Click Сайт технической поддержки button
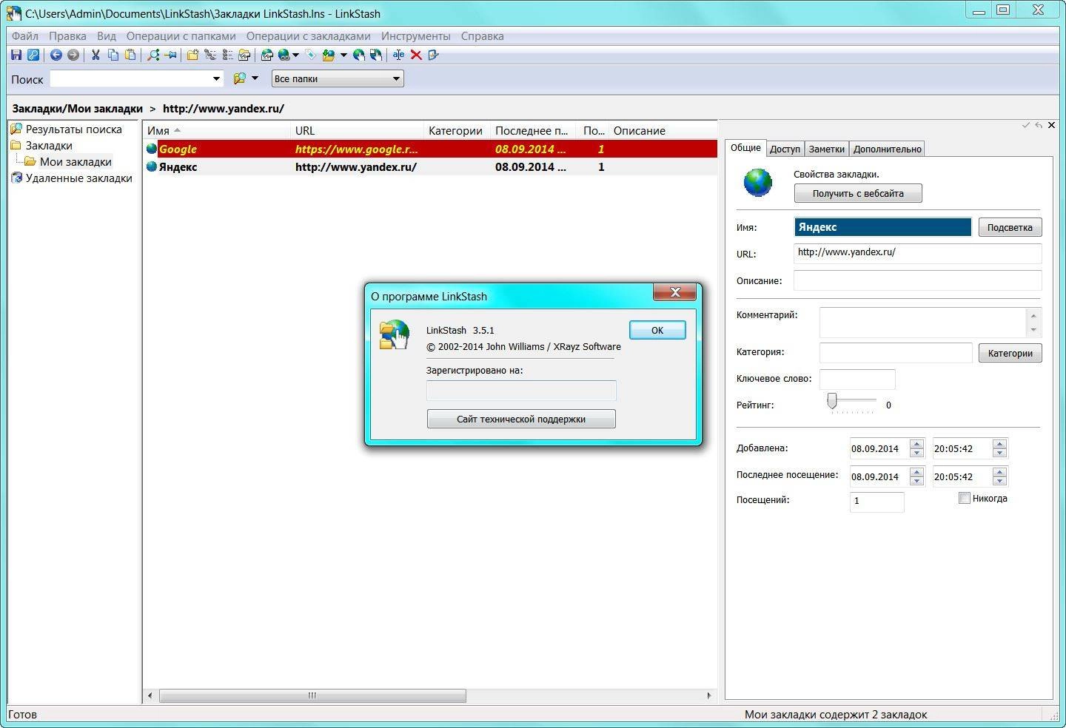The width and height of the screenshot is (1066, 728). 521,419
